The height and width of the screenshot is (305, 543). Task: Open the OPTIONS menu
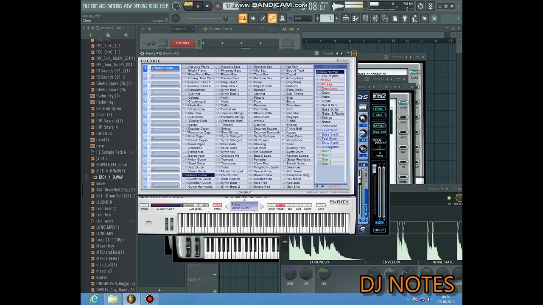[x=140, y=6]
